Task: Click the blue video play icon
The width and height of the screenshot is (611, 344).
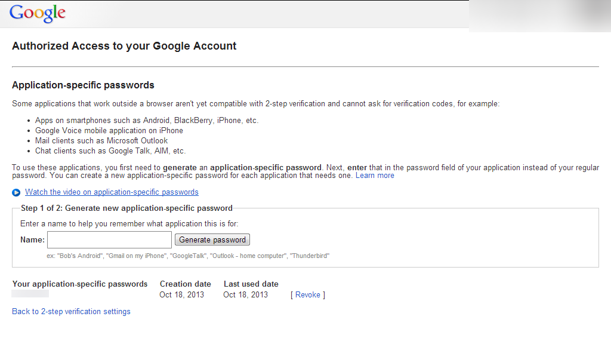Action: (x=16, y=192)
